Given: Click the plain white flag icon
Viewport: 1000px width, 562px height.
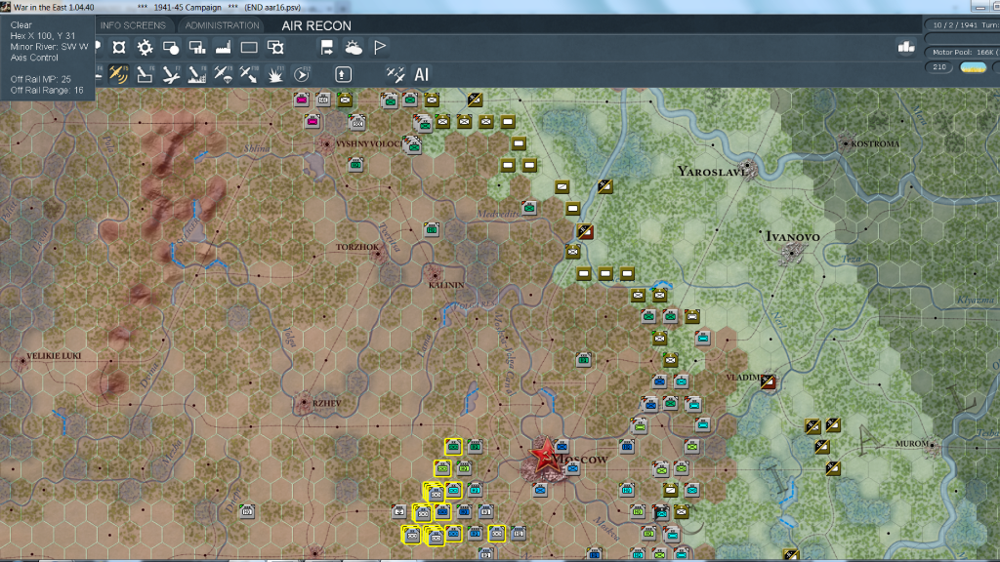Looking at the screenshot, I should pos(380,47).
